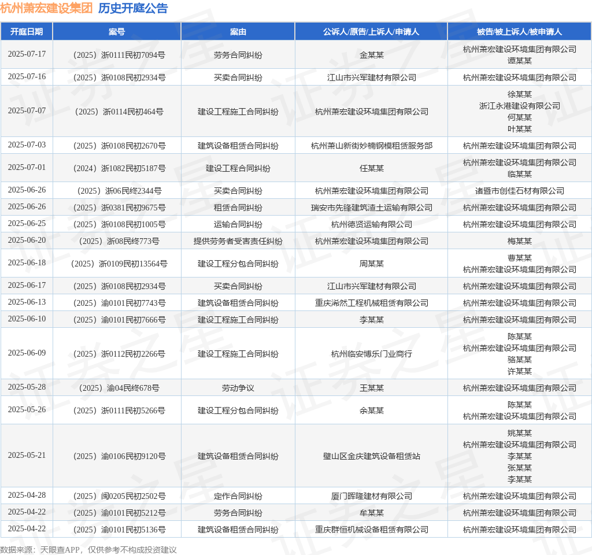The width and height of the screenshot is (592, 555).
Task: Click defendant 临某某
Action: pos(520,174)
